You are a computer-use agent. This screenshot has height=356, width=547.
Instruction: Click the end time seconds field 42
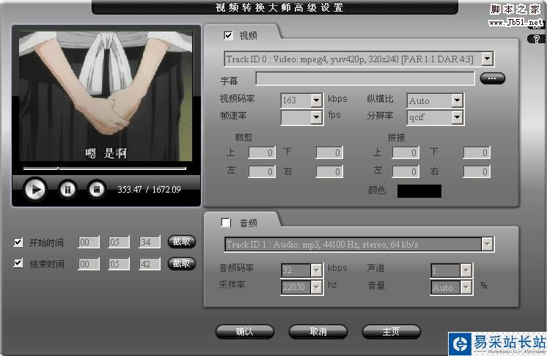click(x=150, y=264)
